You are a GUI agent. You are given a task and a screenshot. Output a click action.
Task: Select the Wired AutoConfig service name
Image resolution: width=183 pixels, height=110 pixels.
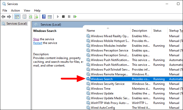click(x=103, y=108)
